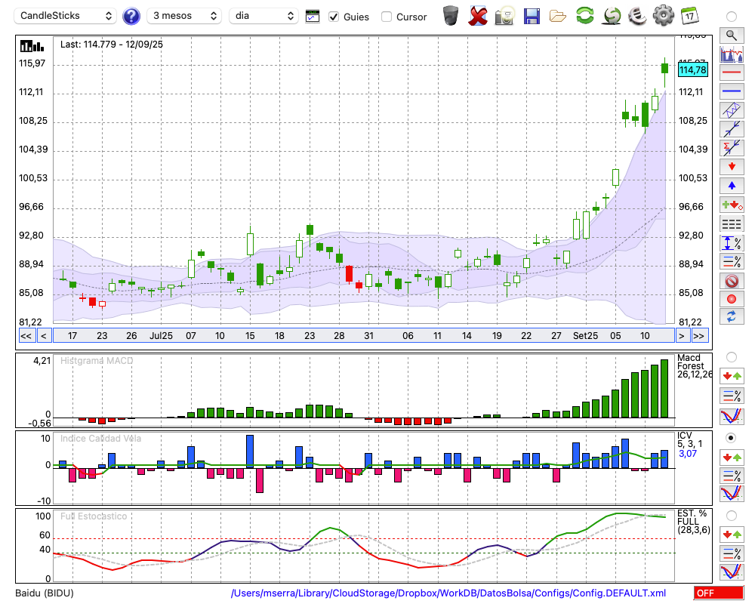This screenshot has height=604, width=755.
Task: Click MACD panel oscillator curves button
Action: coord(732,416)
